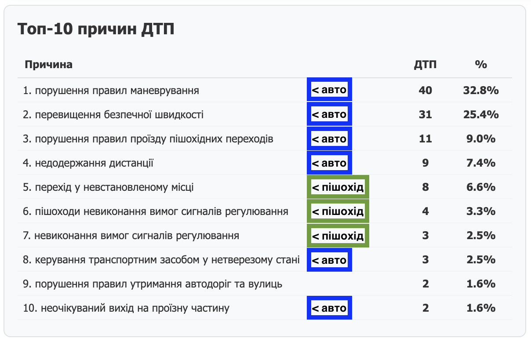This screenshot has width=531, height=342.
Task: Select row "9. порушення правил утримання автодоріг та вулиць"
Action: tap(153, 284)
